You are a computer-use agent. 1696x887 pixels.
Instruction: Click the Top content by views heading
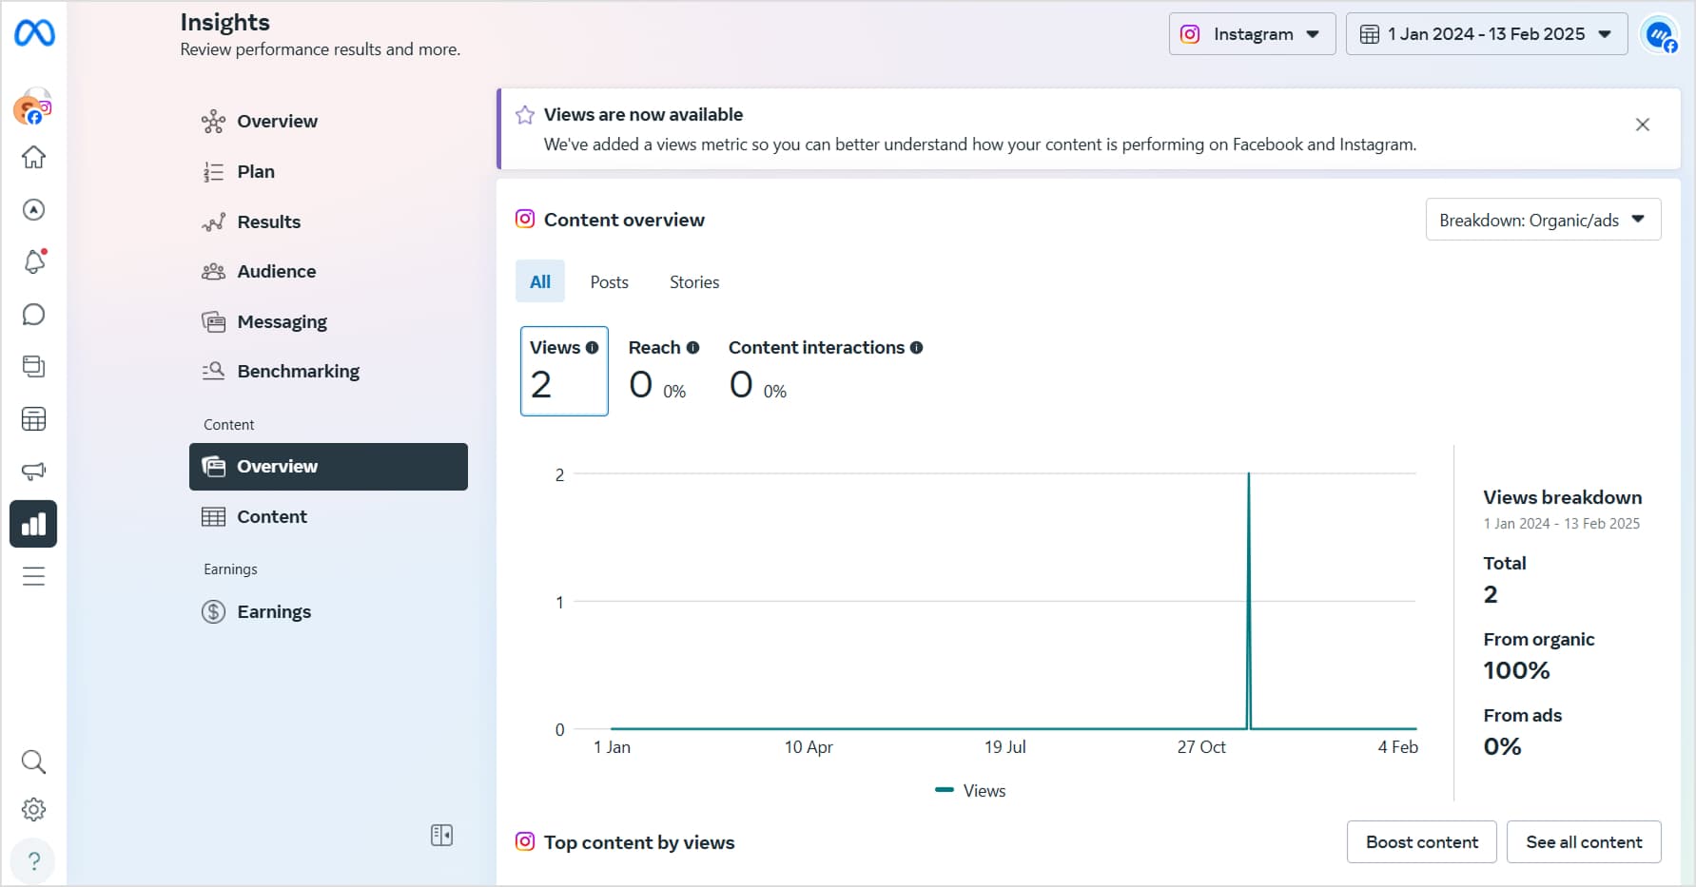pos(639,842)
